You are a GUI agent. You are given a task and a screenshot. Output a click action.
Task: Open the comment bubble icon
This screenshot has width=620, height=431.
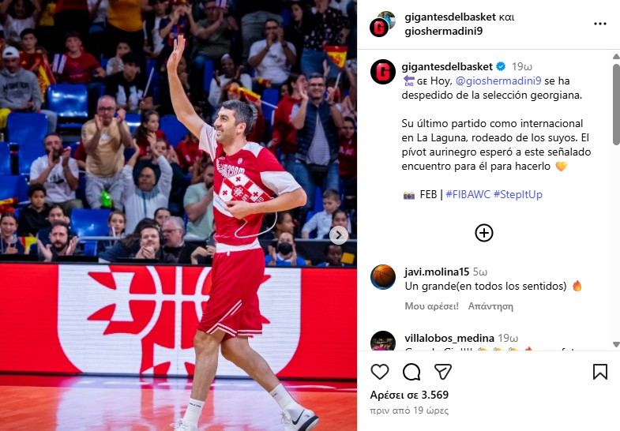pos(411,372)
